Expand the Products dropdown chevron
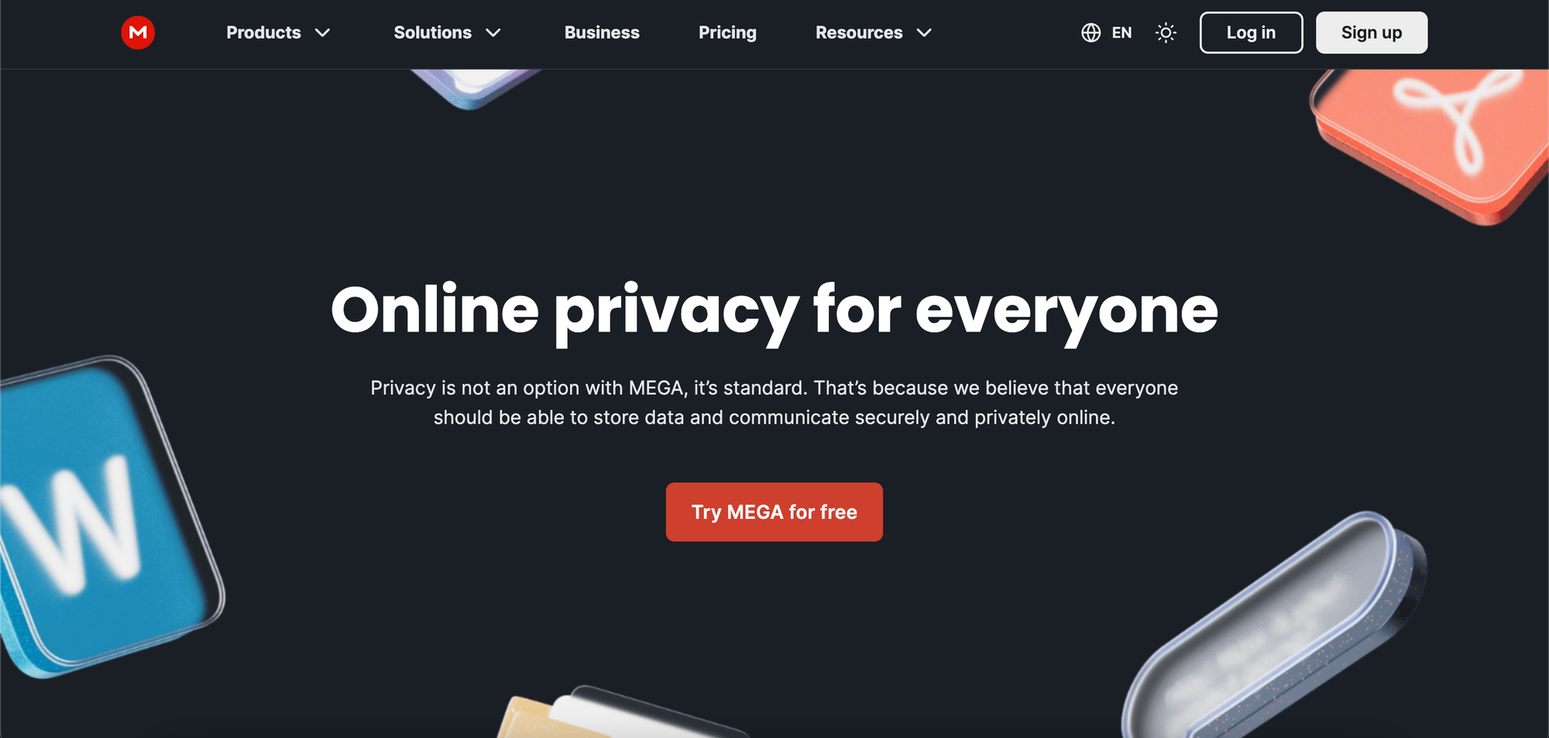 tap(323, 33)
